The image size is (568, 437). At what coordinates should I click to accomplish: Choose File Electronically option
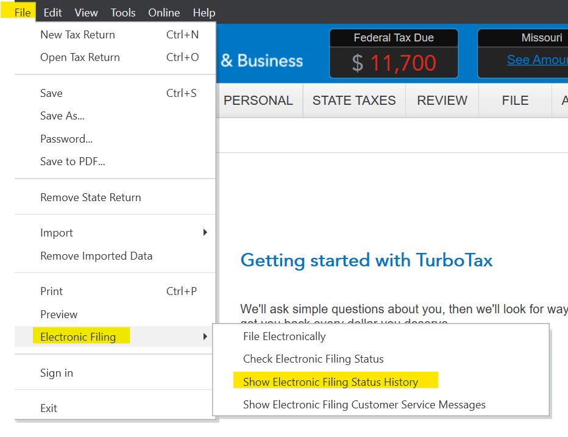pyautogui.click(x=284, y=336)
